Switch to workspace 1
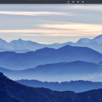The width and height of the screenshot is (102, 102). click(68, 2)
